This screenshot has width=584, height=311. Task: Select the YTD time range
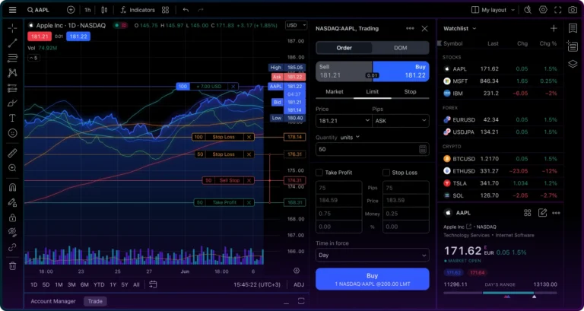click(99, 284)
